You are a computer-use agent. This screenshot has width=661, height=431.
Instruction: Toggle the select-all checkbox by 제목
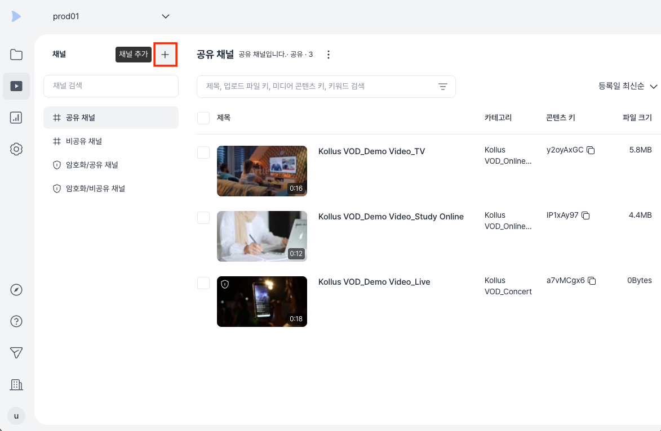[203, 118]
